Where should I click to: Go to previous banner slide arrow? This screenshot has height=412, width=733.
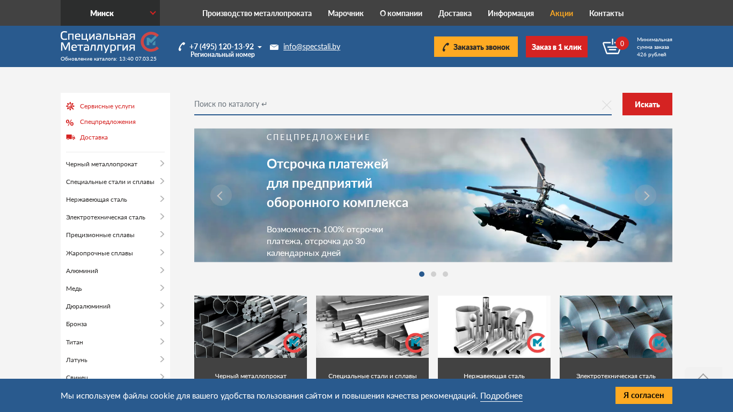221,195
